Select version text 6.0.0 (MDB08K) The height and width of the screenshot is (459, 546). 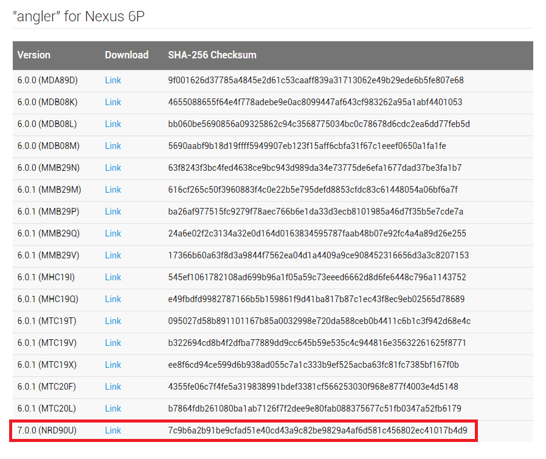47,102
